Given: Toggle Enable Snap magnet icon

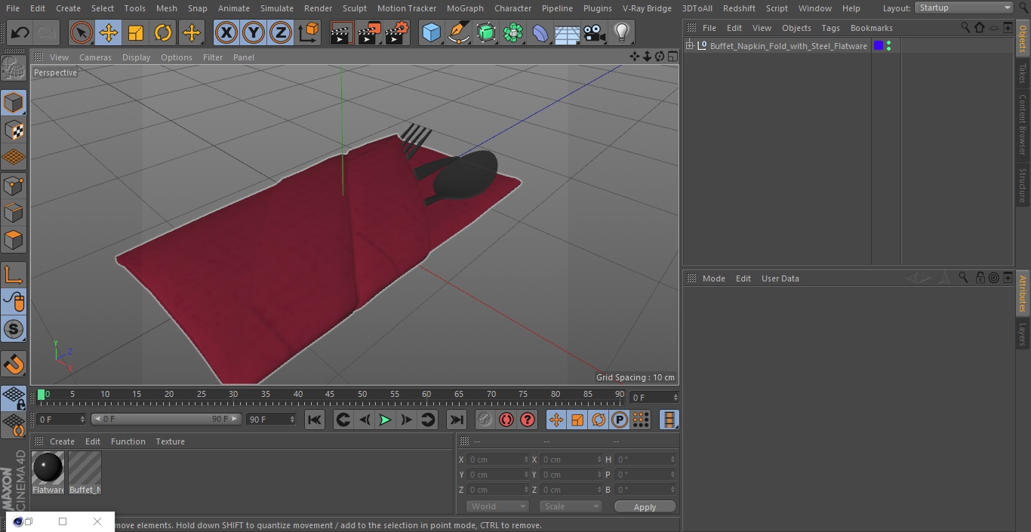Looking at the screenshot, I should click(x=14, y=364).
